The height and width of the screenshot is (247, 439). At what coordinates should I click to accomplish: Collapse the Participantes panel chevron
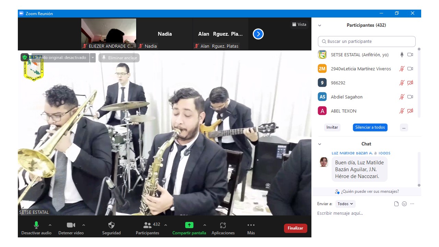(320, 25)
